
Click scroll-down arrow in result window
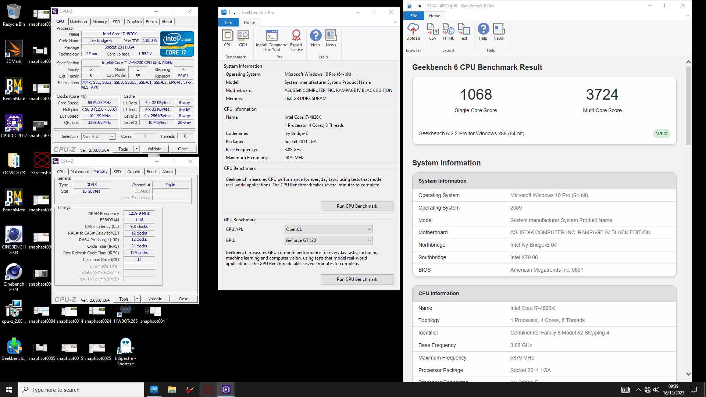pyautogui.click(x=688, y=374)
